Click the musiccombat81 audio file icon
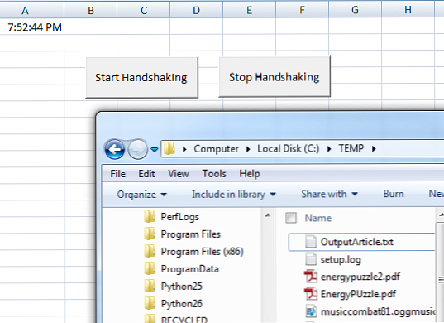The image size is (444, 323). [x=311, y=311]
